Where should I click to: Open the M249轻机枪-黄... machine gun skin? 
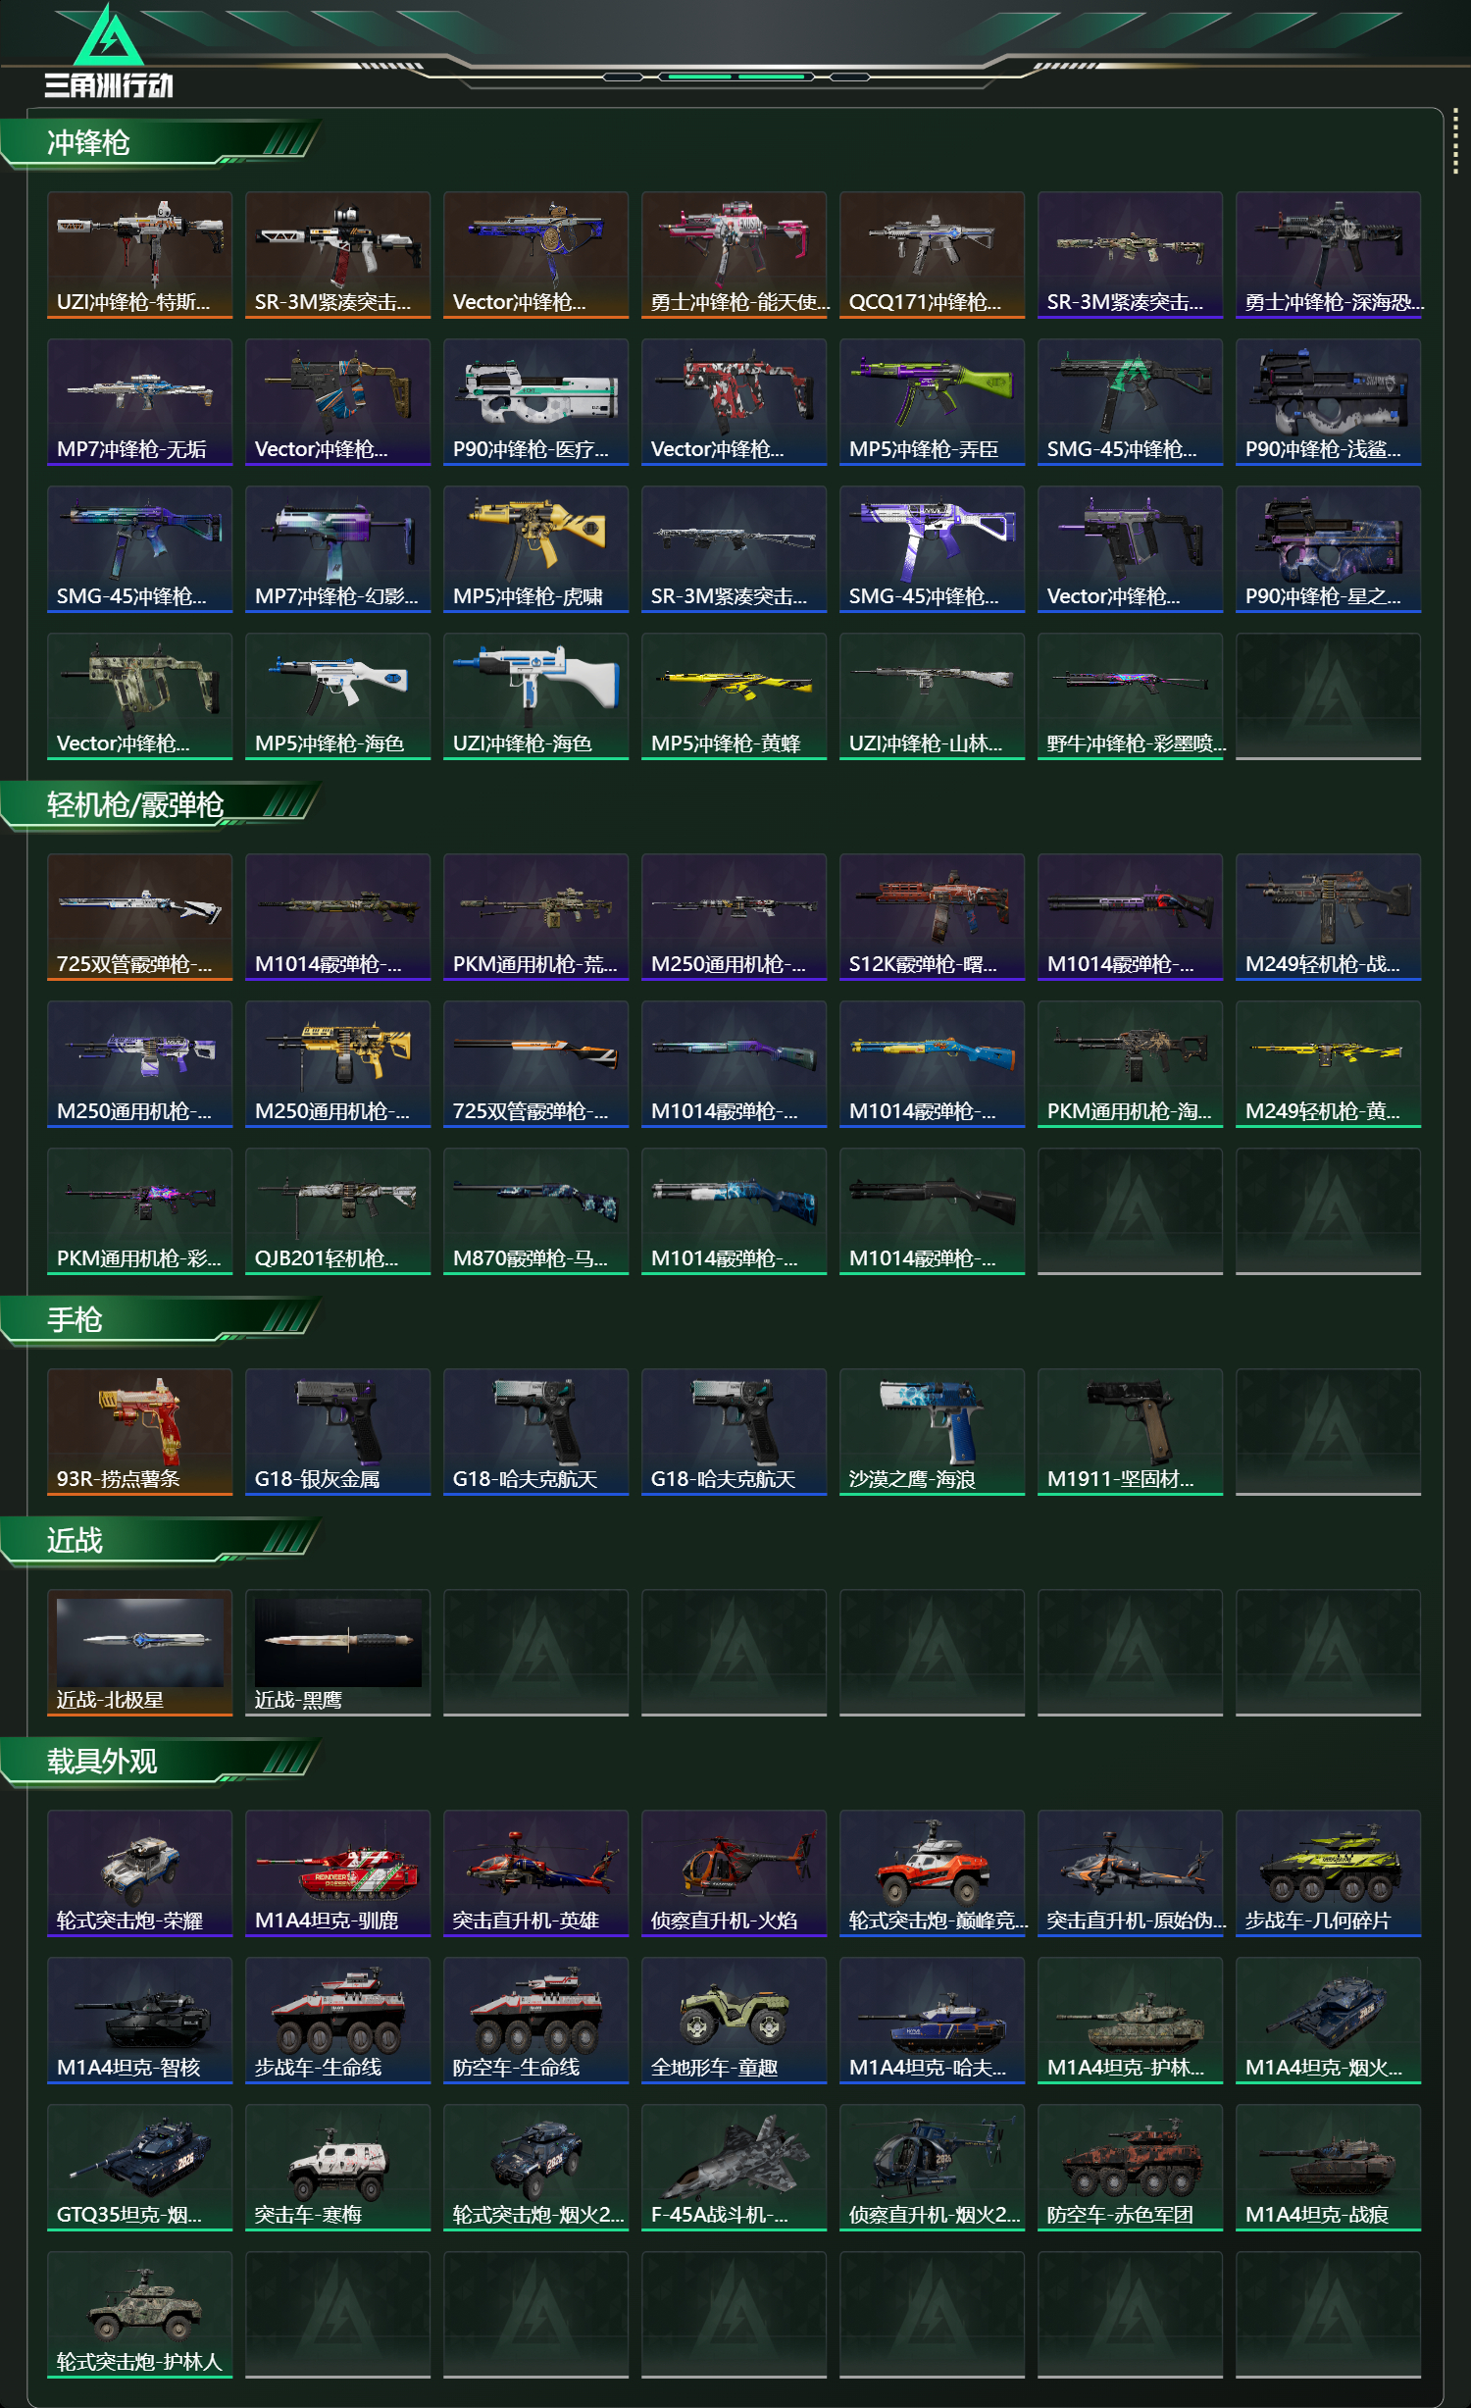pyautogui.click(x=1329, y=1064)
